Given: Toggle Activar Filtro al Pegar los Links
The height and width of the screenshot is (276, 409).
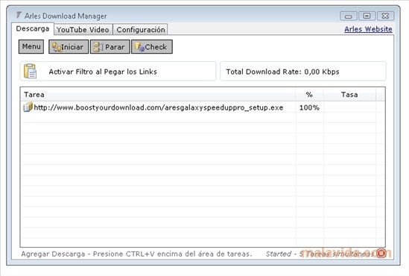Looking at the screenshot, I should (118, 72).
